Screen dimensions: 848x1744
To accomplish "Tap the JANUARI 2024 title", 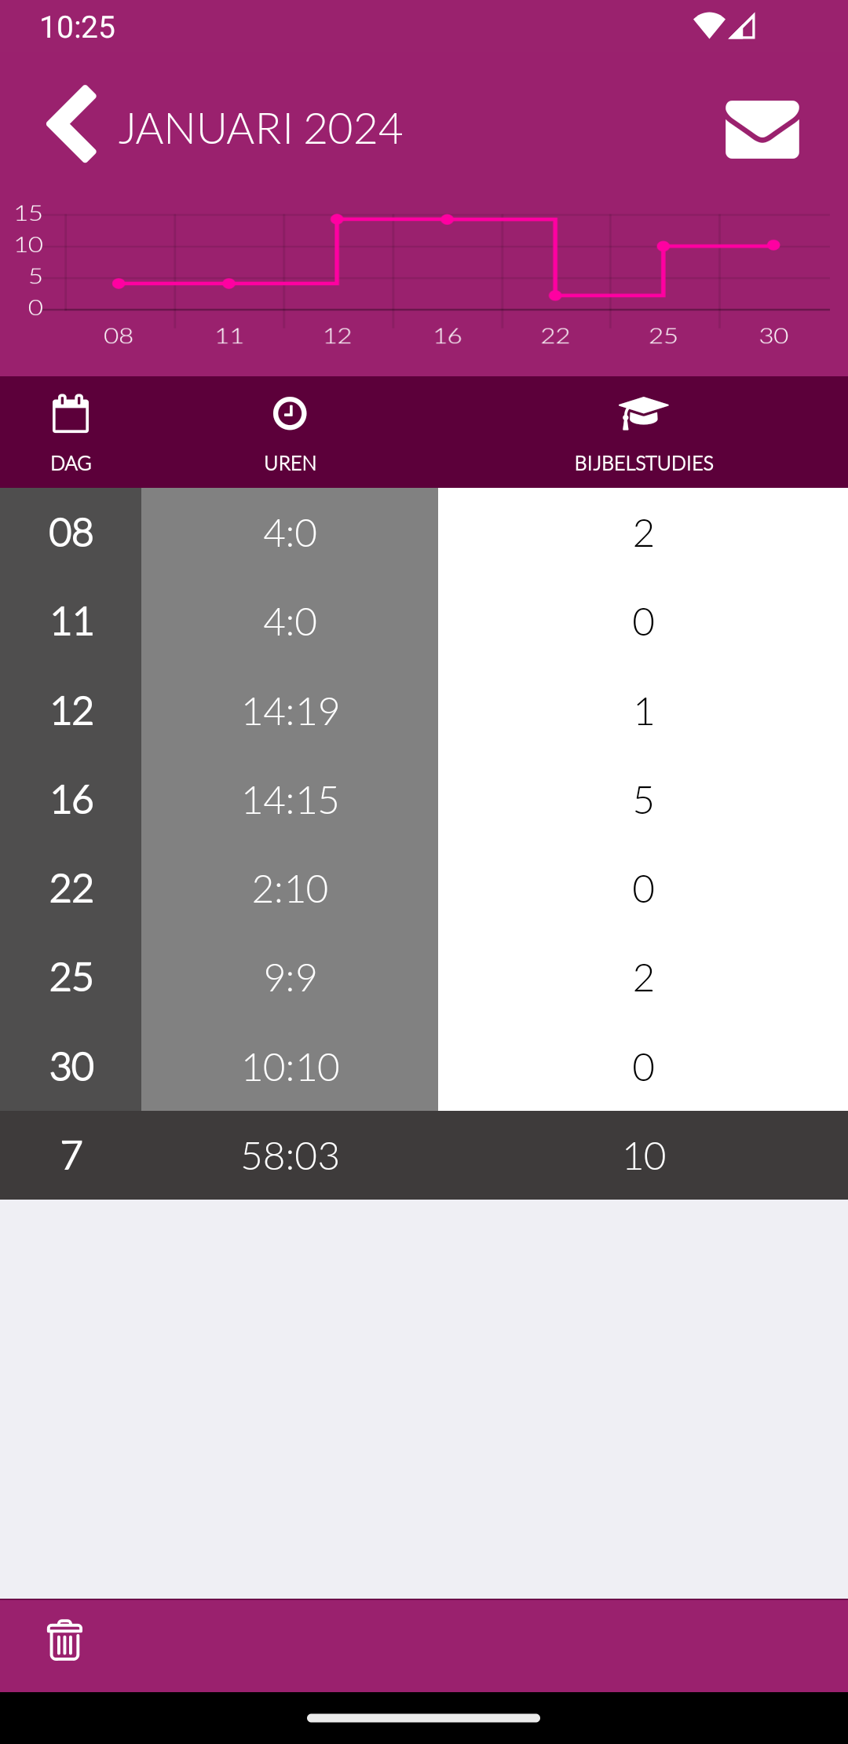I will (260, 128).
